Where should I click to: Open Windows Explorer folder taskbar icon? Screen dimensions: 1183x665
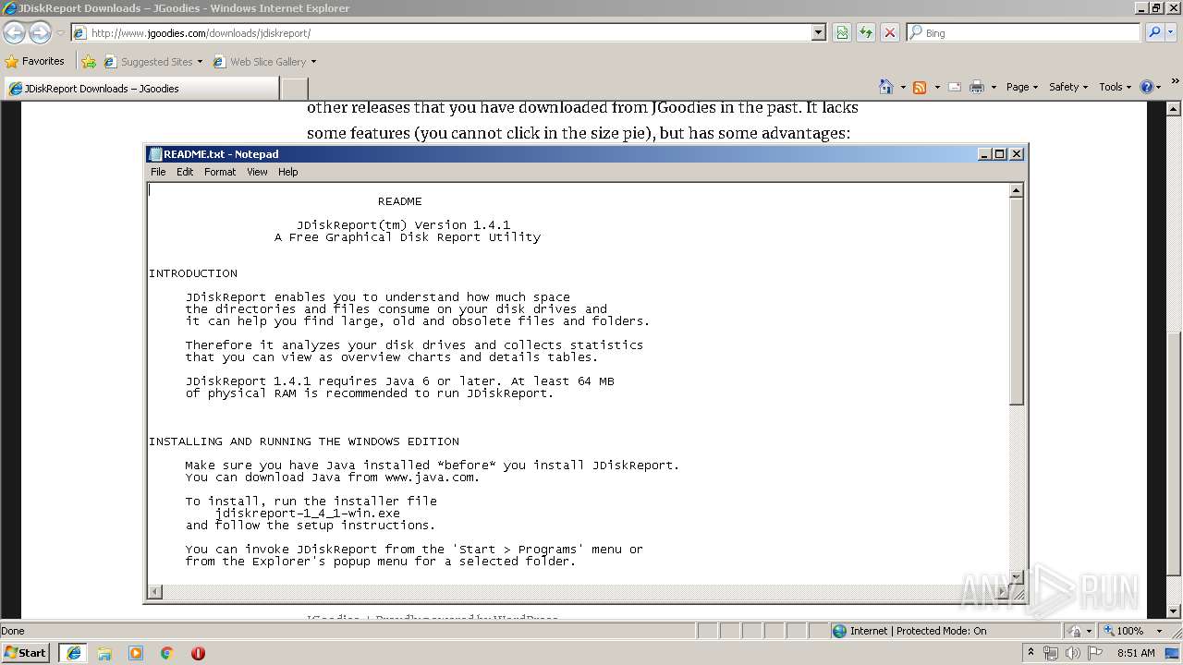104,653
